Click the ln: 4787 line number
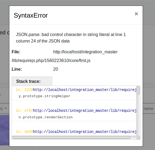 [24, 110]
